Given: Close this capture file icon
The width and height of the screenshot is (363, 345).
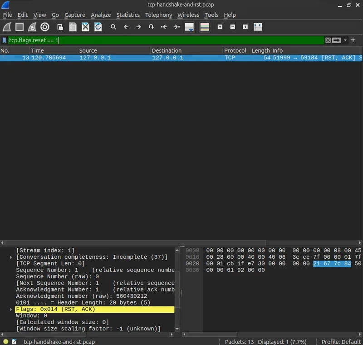Looking at the screenshot, I should click(x=85, y=27).
